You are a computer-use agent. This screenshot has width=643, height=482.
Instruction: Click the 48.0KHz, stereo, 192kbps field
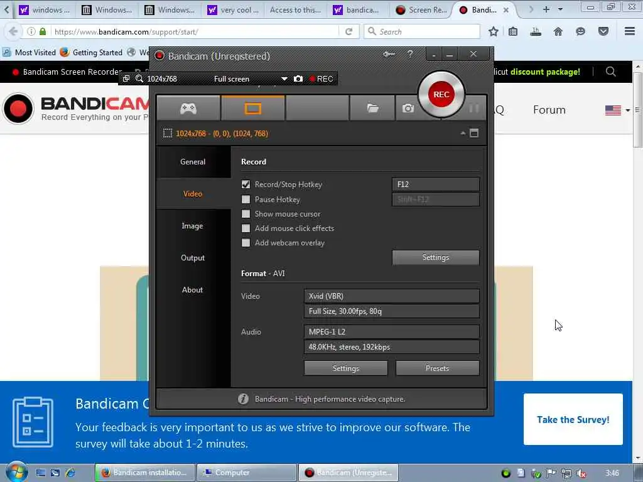click(x=392, y=346)
